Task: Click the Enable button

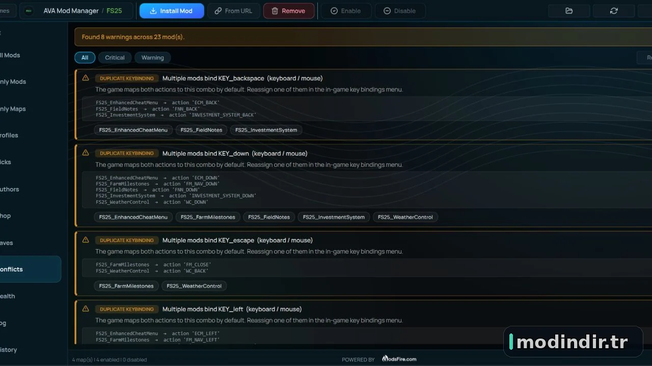Action: click(346, 11)
